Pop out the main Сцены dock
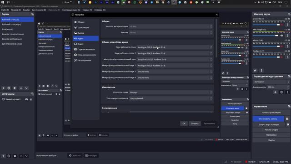This screenshot has width=291, height=164. pos(32,14)
